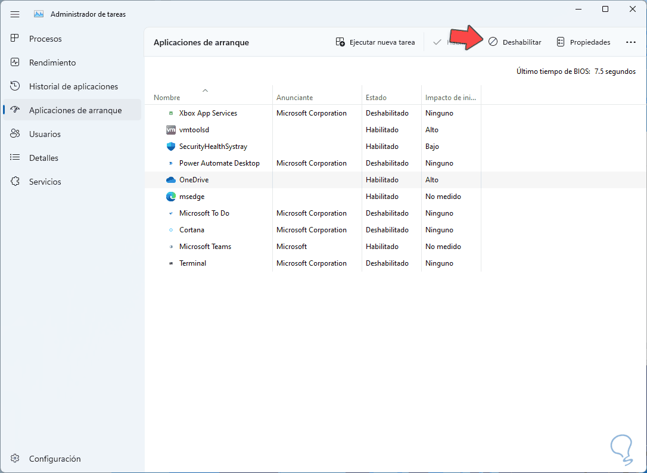Open the Configuración gear settings

[16, 459]
